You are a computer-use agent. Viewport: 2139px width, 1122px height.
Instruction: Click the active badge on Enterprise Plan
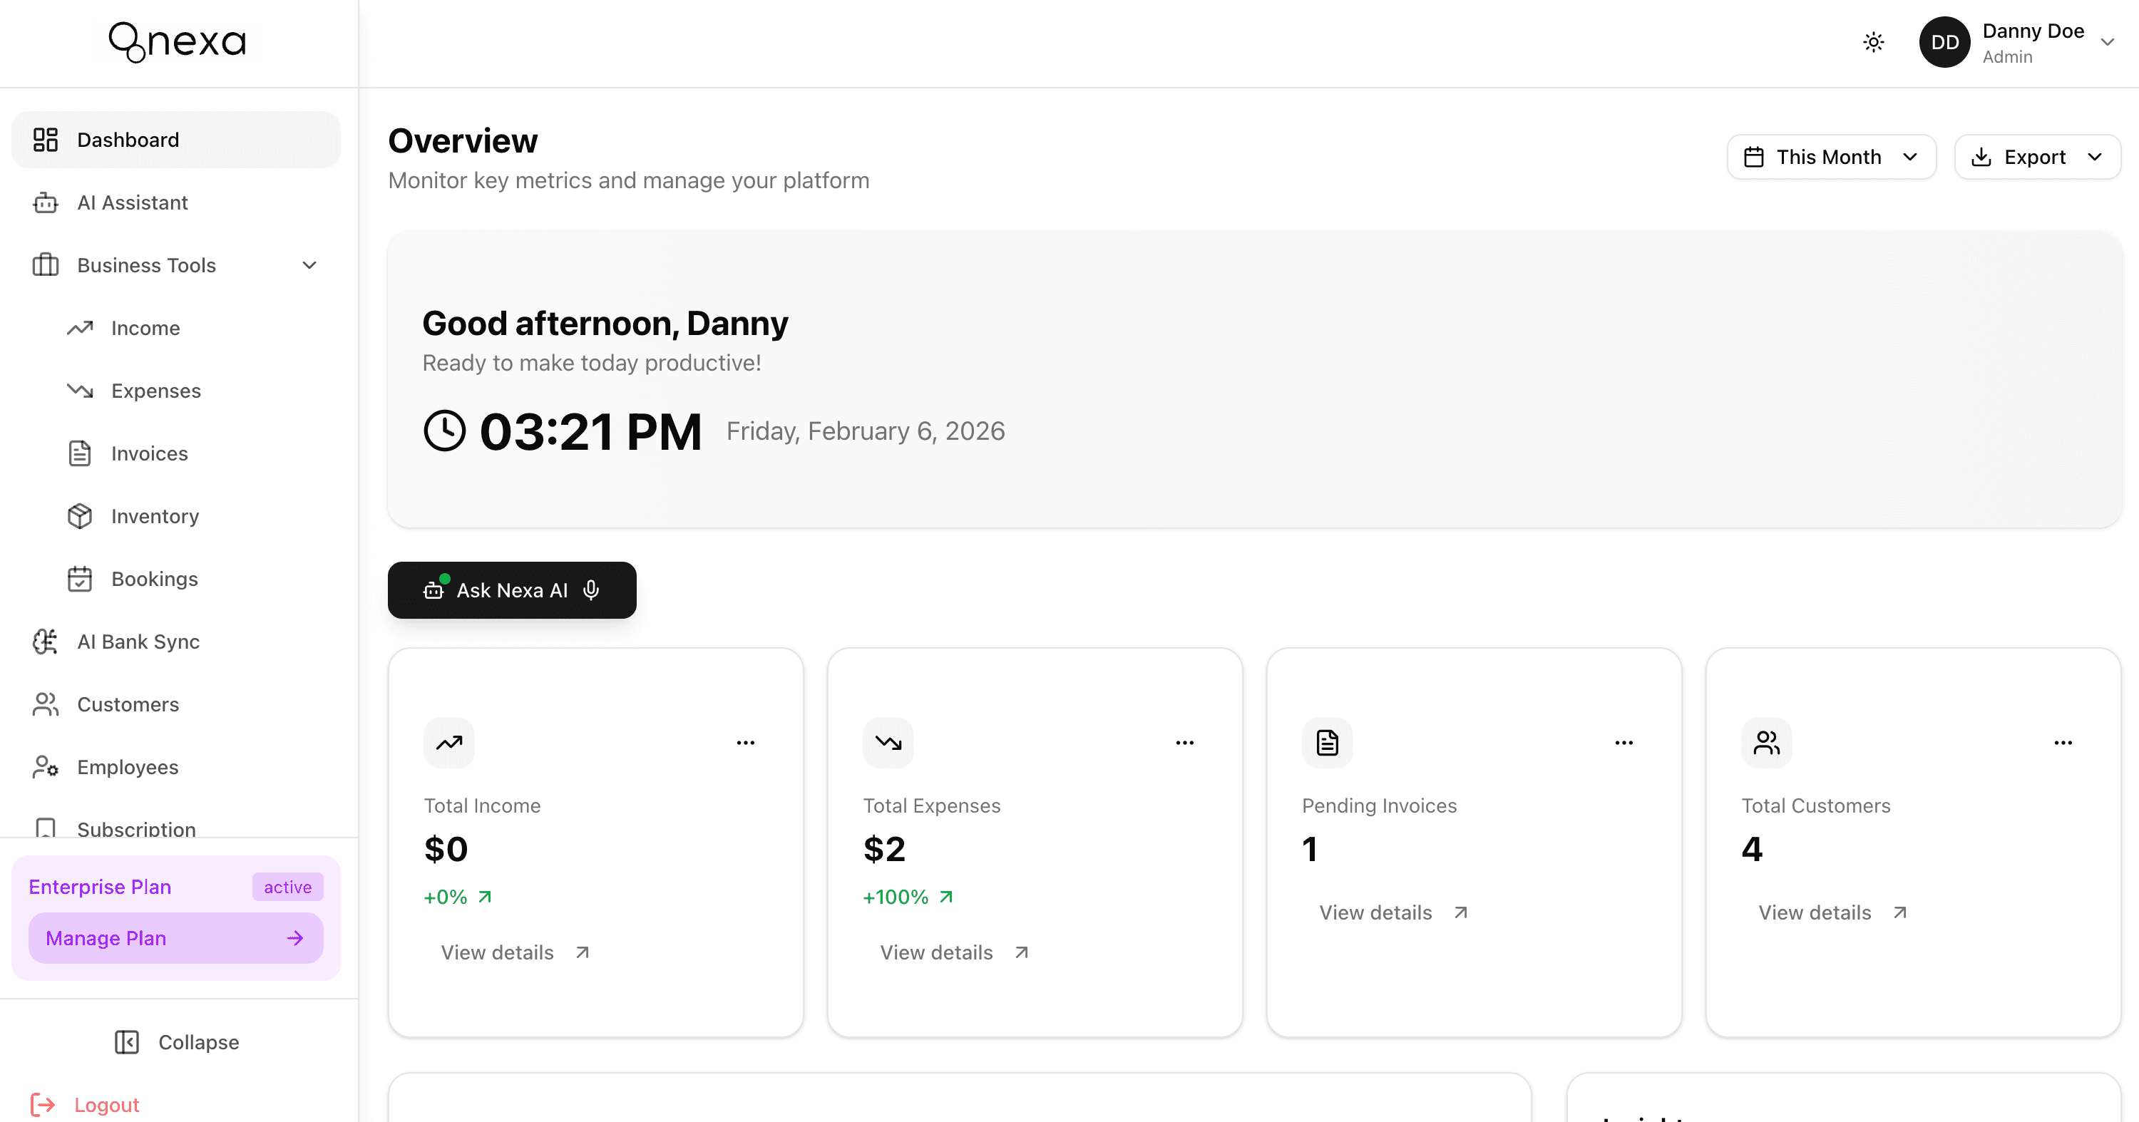point(287,886)
